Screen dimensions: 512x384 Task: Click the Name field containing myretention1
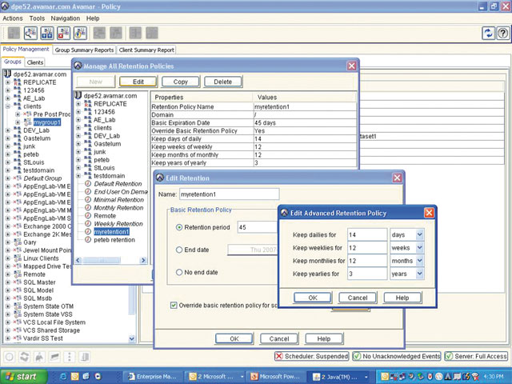tap(230, 194)
